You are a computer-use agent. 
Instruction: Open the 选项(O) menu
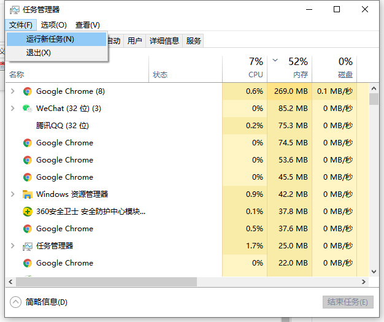[x=54, y=25]
